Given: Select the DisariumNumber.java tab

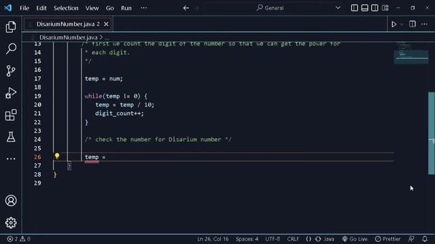Looking at the screenshot, I should click(68, 24).
